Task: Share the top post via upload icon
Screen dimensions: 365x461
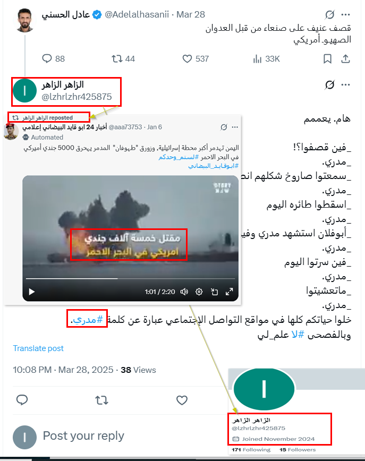Action: coord(345,59)
